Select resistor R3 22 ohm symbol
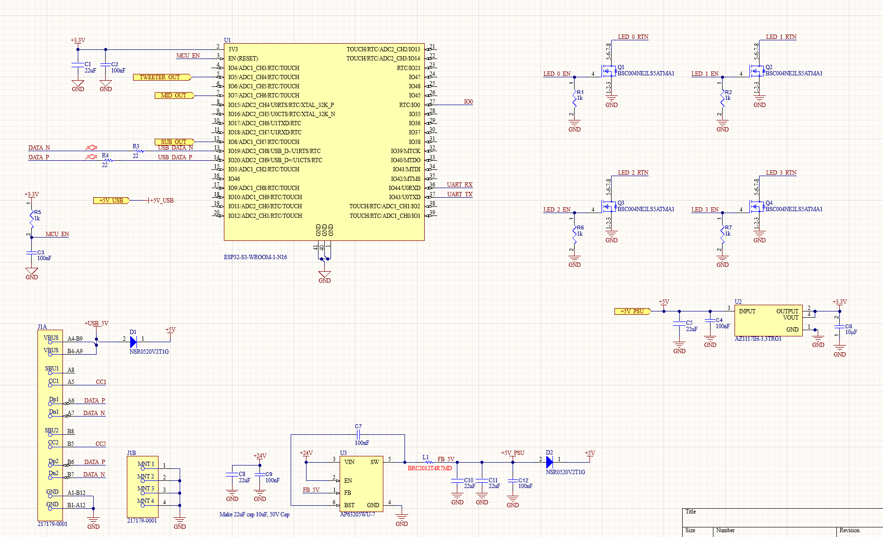Viewport: 883px width, 537px height. (139, 151)
